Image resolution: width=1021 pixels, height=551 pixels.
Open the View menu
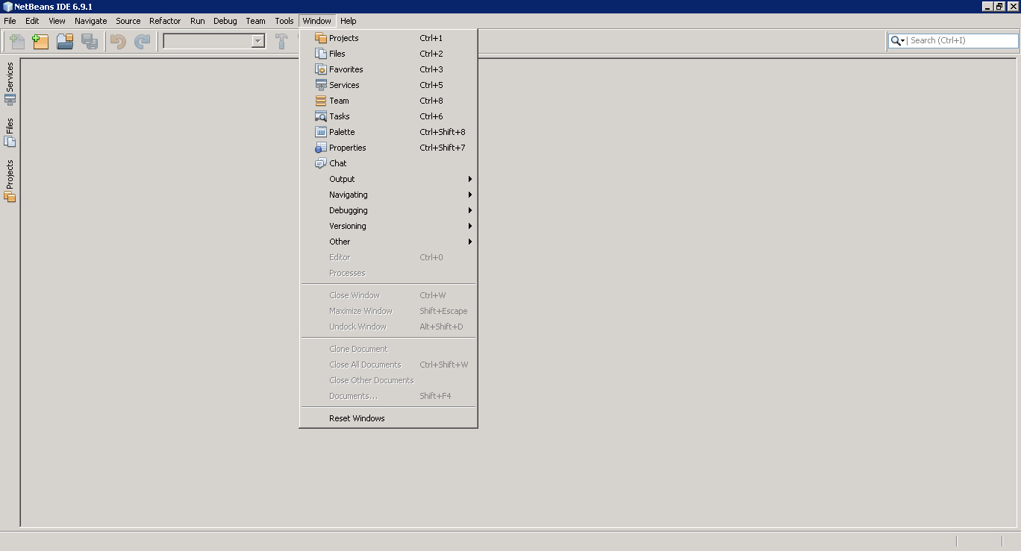(57, 21)
